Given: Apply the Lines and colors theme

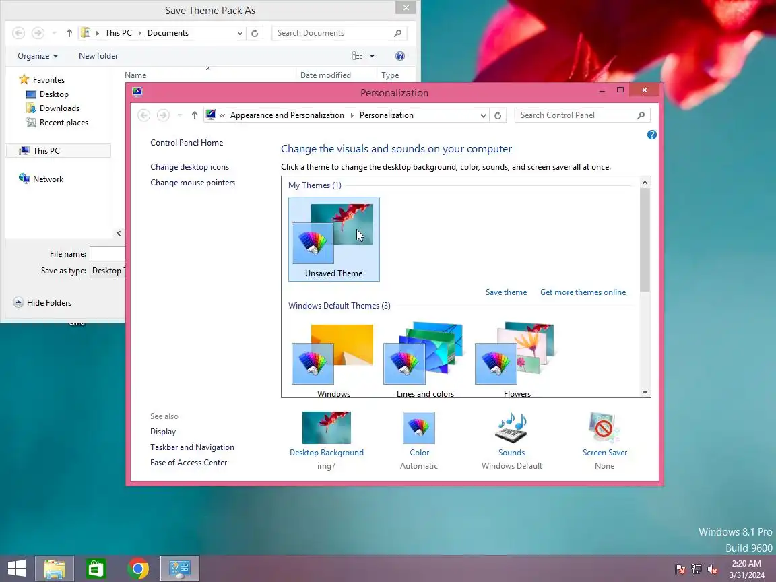Looking at the screenshot, I should (x=425, y=359).
